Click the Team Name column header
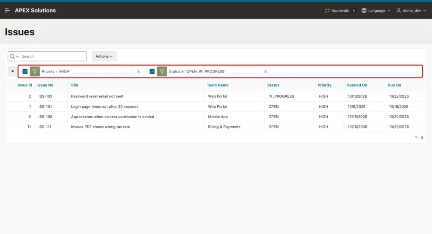Screen dimensions: 432x234 tap(218, 85)
